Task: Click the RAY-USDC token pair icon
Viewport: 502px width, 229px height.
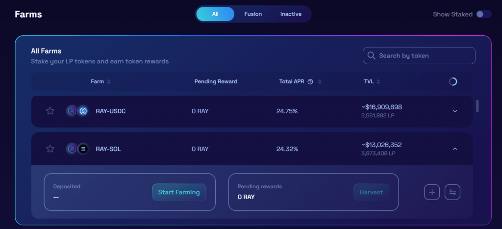Action: (77, 111)
